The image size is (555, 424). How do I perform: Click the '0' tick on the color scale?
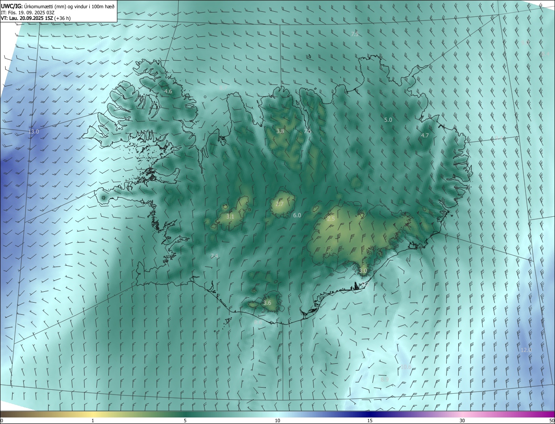point(2,421)
